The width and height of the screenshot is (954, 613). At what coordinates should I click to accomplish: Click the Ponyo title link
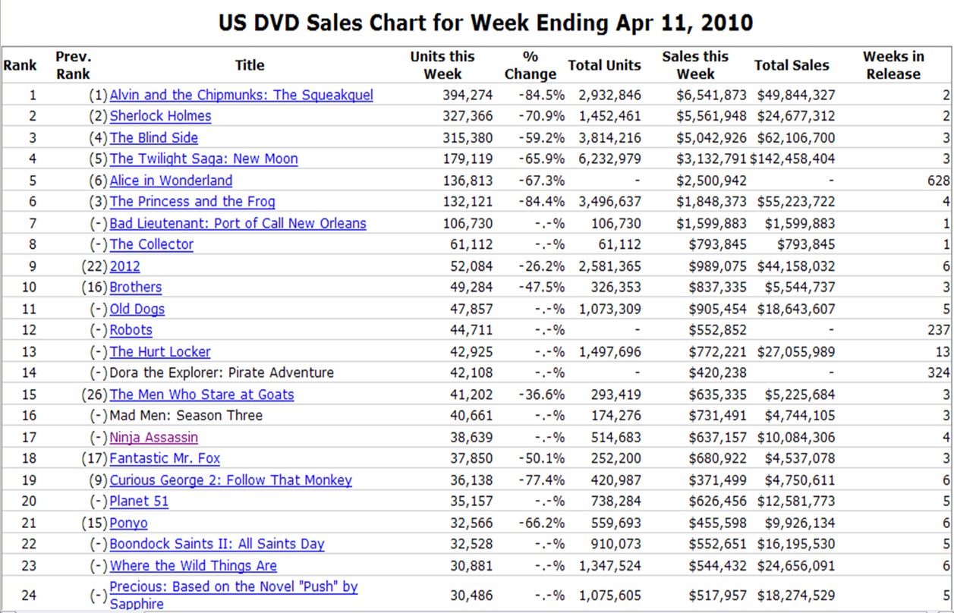(x=128, y=523)
